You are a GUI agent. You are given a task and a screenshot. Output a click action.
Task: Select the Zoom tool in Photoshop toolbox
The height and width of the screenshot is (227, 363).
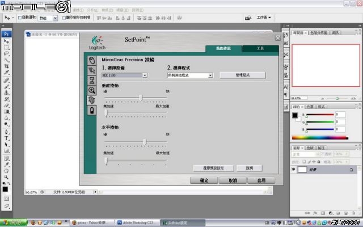[x=6, y=177]
